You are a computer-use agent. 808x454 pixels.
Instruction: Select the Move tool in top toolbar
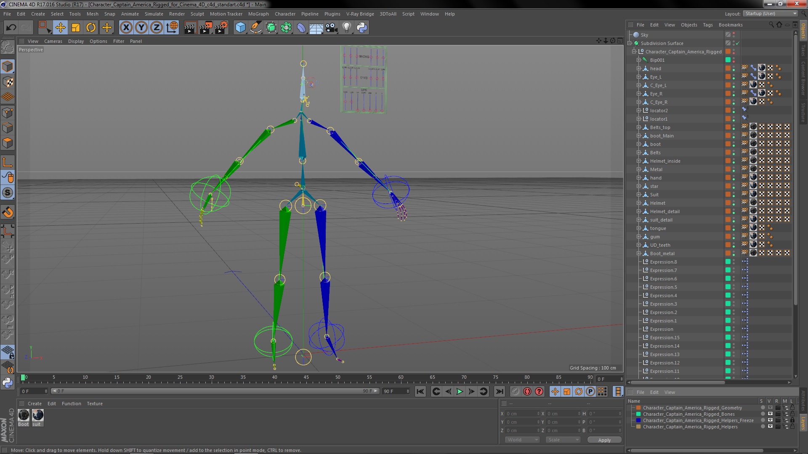pyautogui.click(x=60, y=28)
